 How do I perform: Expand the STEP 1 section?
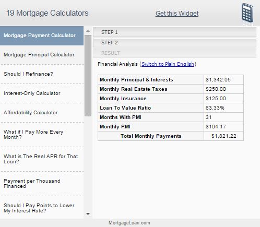coord(175,32)
